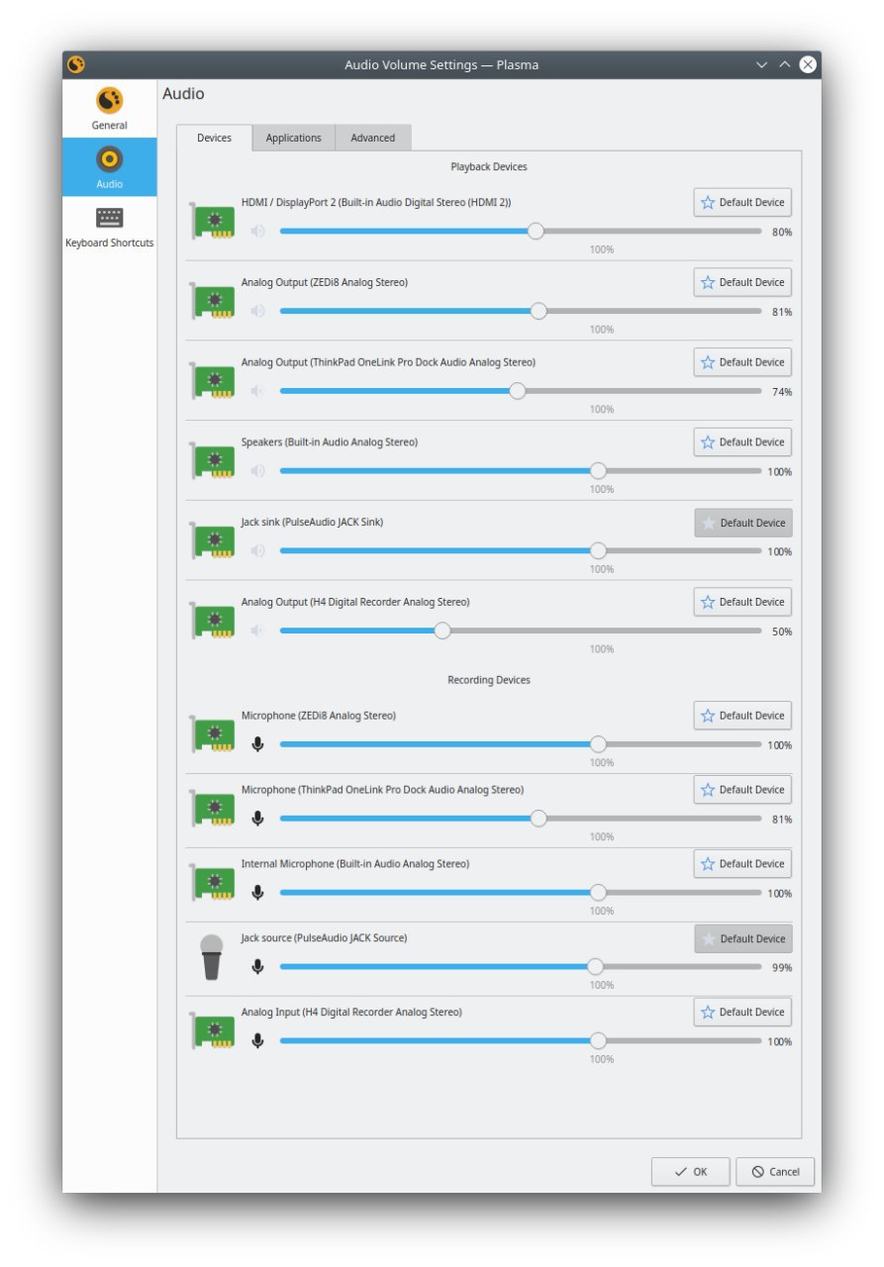Click the card icon for H4 Recorder Analog Input

tap(213, 1031)
